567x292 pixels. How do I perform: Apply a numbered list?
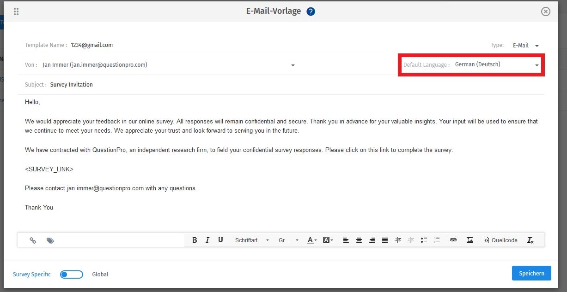[436, 239]
